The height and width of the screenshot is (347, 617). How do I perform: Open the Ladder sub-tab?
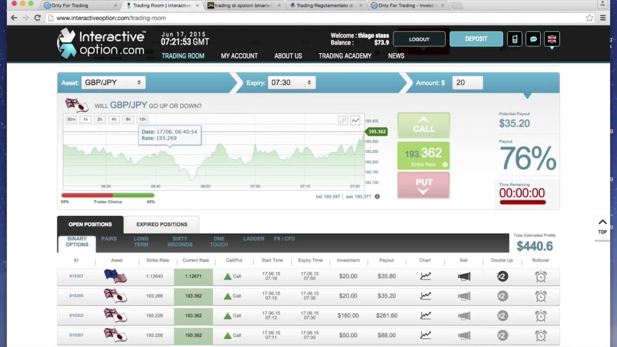[254, 239]
